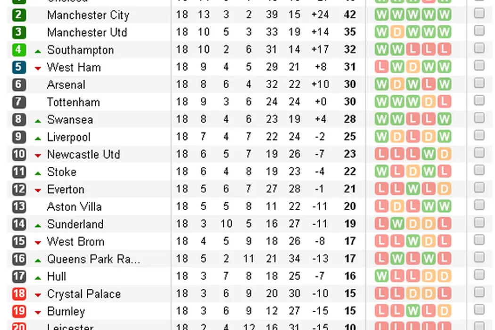Open the Manchester Utd team link
This screenshot has height=330, width=495.
pos(87,33)
